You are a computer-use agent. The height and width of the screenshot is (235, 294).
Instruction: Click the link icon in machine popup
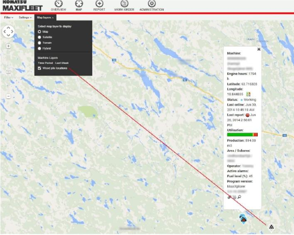[x=229, y=197]
